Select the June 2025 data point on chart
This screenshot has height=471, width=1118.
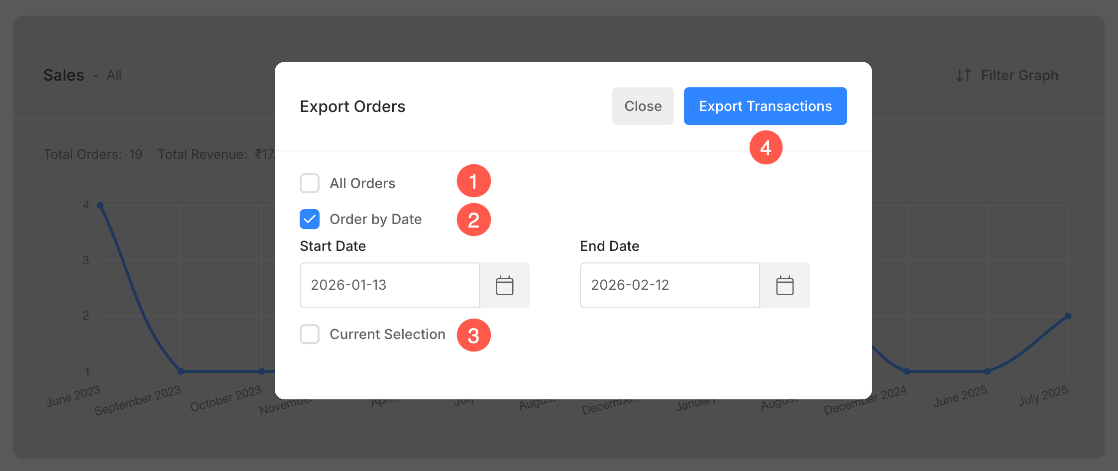[987, 371]
